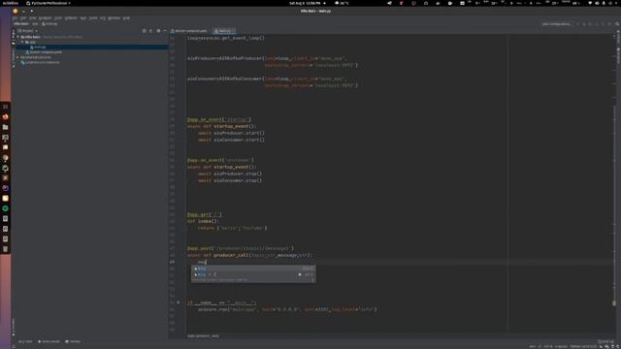Switch to the main.py editor tab
The image size is (621, 349).
point(223,31)
